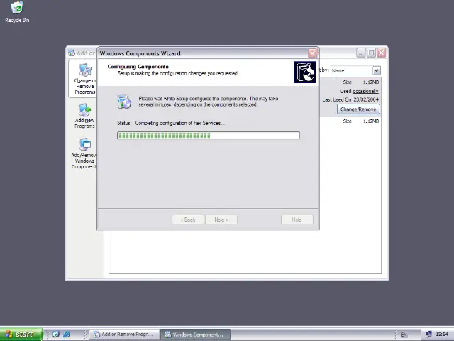Viewport: 454px width, 341px height.
Task: Click the 'Last Used On 23/02/2004' text
Action: (x=350, y=99)
